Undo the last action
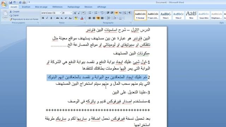 14,2
